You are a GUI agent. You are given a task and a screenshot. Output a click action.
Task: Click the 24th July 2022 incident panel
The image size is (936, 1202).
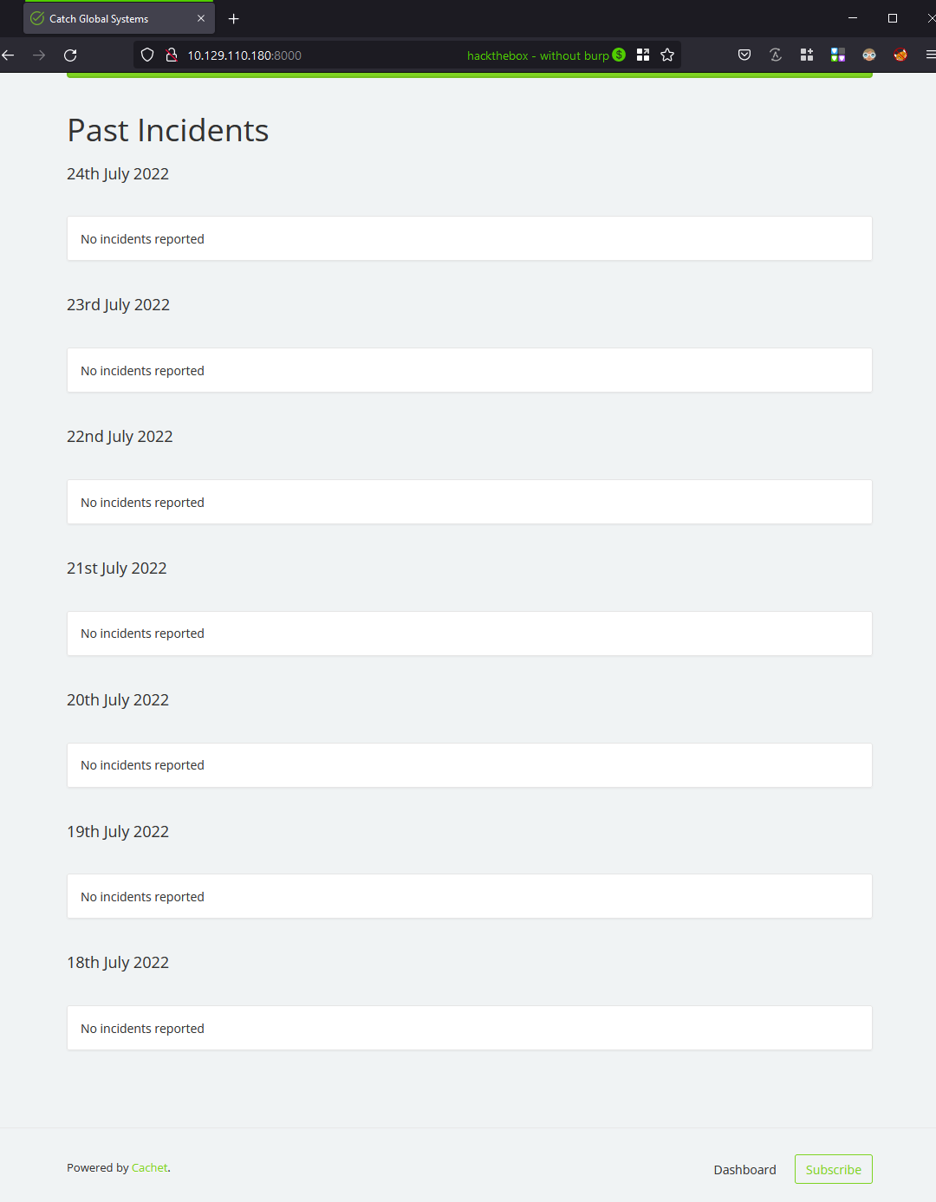(x=469, y=239)
